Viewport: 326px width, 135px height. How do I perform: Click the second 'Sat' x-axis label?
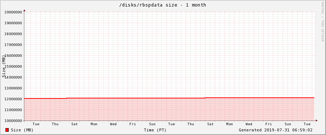pos(210,124)
